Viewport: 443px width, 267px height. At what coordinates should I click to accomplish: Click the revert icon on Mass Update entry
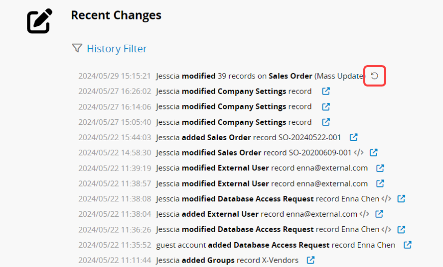tap(375, 76)
